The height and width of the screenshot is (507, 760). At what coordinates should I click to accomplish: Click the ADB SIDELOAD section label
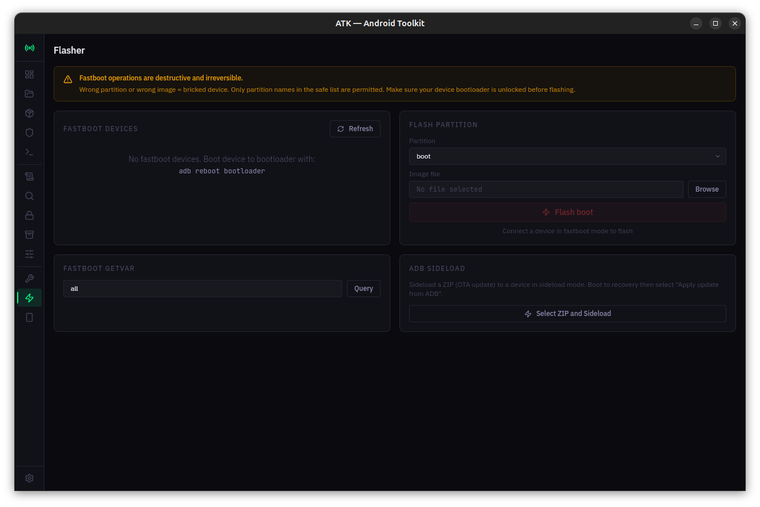coord(437,269)
